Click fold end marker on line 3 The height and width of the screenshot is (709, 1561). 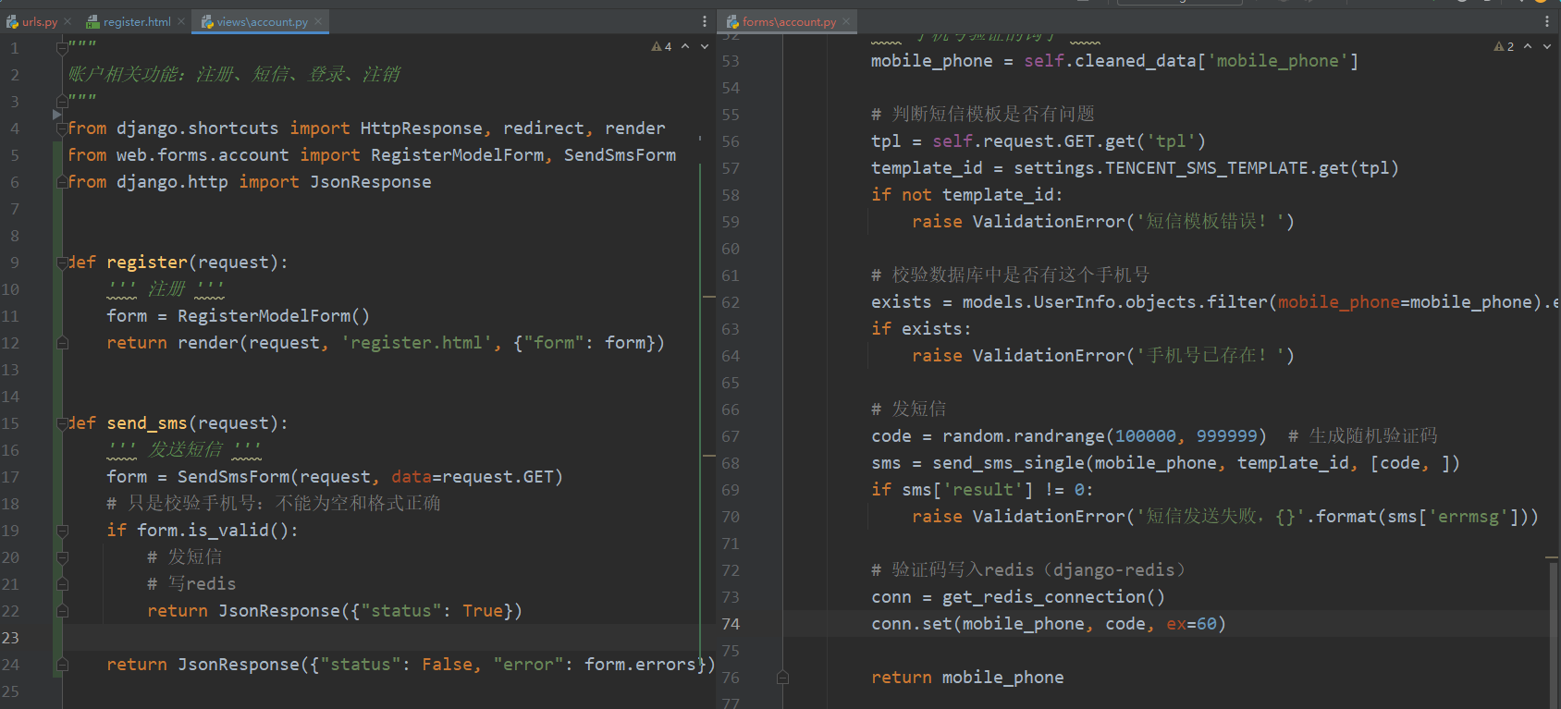[x=62, y=101]
